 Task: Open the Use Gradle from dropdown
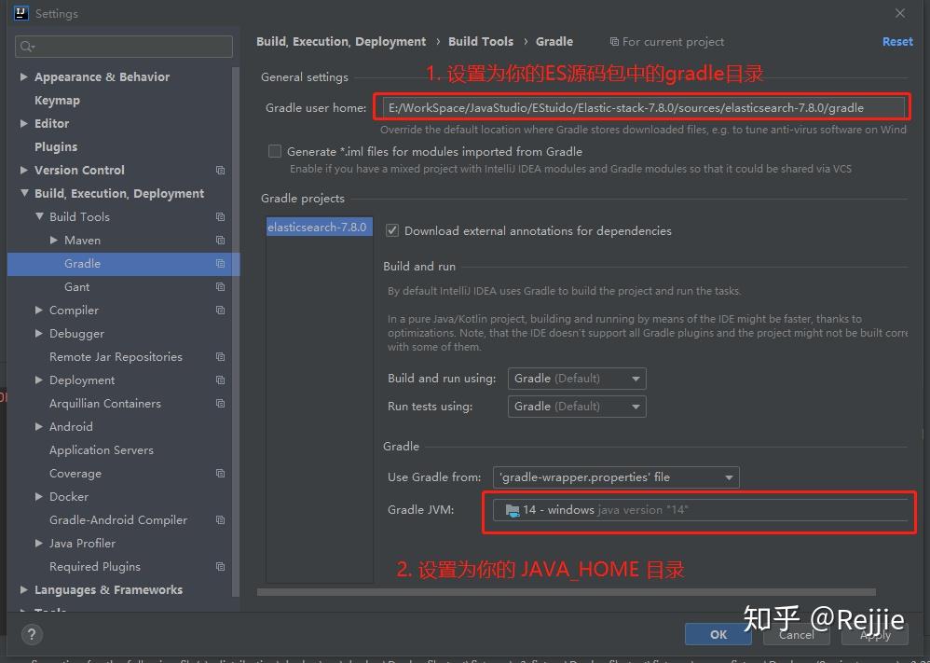coord(616,477)
